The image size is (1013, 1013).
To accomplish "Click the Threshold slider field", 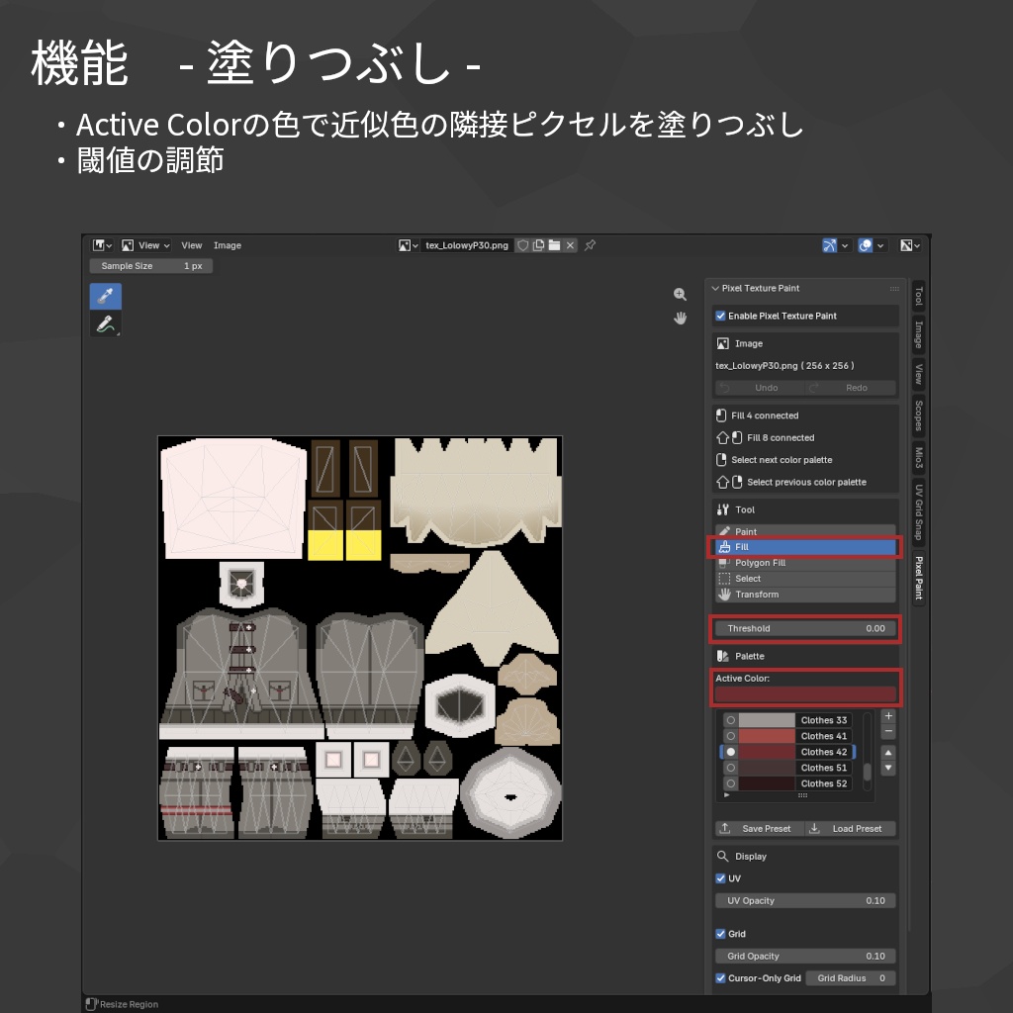I will coord(805,628).
